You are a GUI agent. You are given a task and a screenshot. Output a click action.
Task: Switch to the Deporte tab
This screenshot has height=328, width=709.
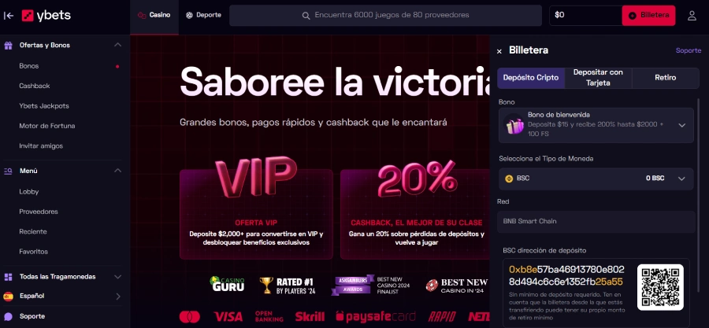pyautogui.click(x=203, y=16)
